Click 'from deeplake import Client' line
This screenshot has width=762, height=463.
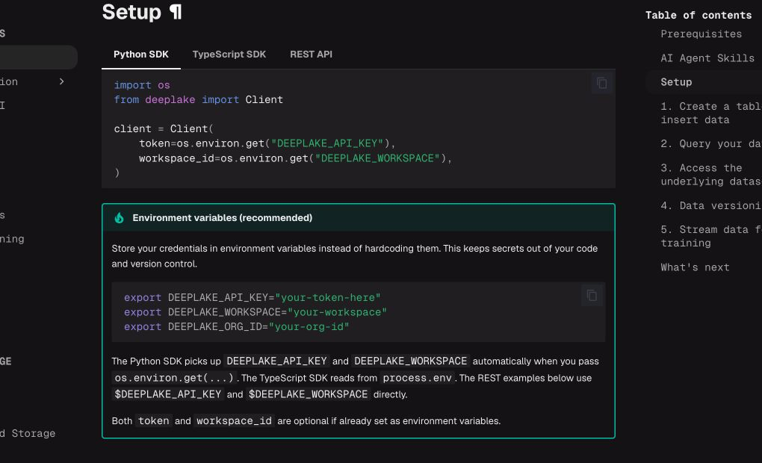point(198,99)
